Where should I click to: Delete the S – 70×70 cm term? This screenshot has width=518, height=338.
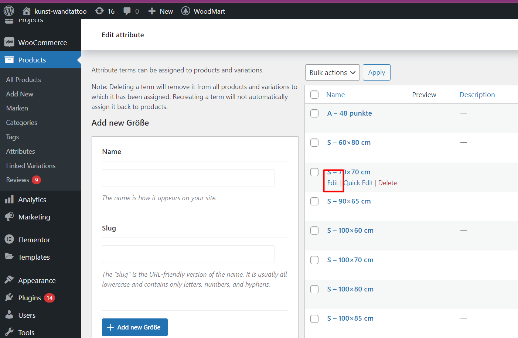388,183
